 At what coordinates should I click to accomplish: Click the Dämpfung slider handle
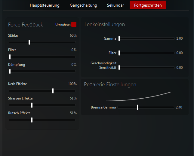point(10,71)
